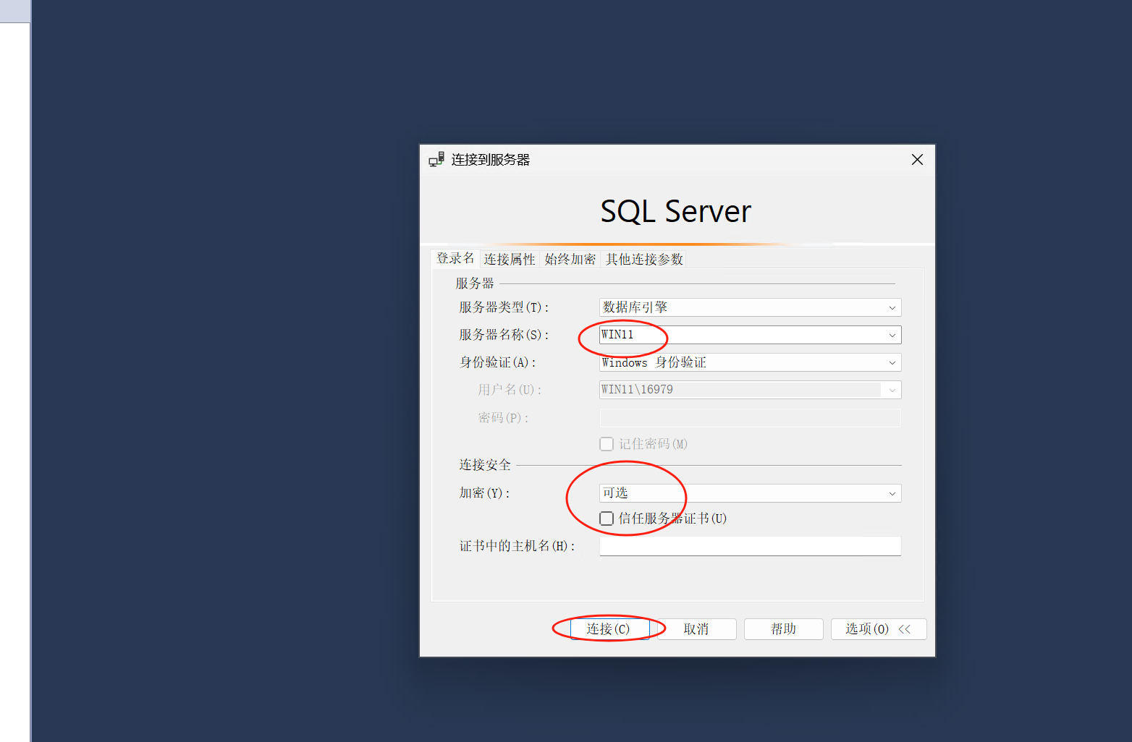Viewport: 1132px width, 742px height.
Task: Click the 密码(P) password field
Action: 749,417
